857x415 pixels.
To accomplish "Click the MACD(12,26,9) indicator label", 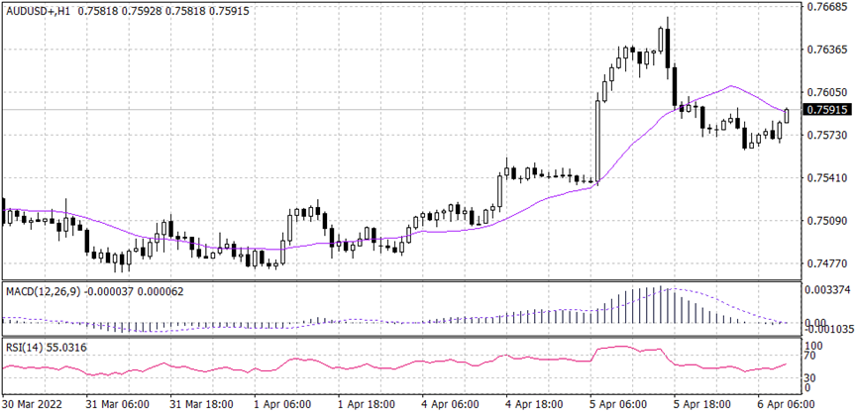I will pos(42,290).
